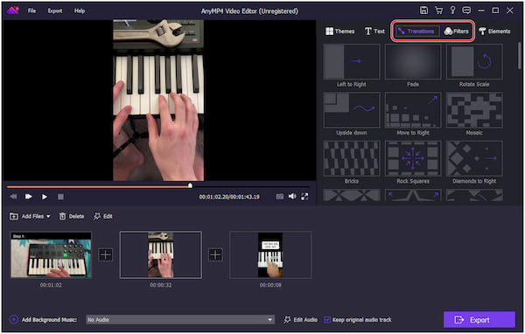Click Edit above the clip timeline
This screenshot has width=525, height=334.
(102, 216)
